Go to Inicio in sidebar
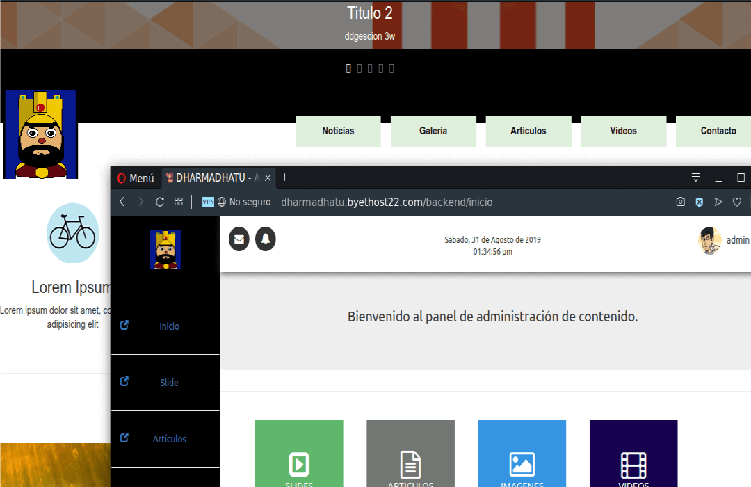 [169, 326]
